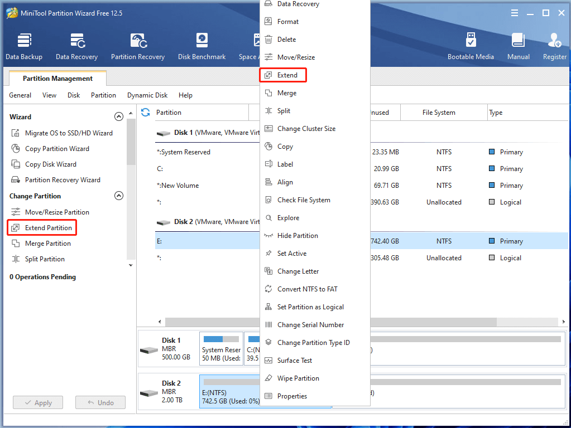Choose Convert NTFS to FAT menu entry
The image size is (571, 428).
tap(307, 289)
